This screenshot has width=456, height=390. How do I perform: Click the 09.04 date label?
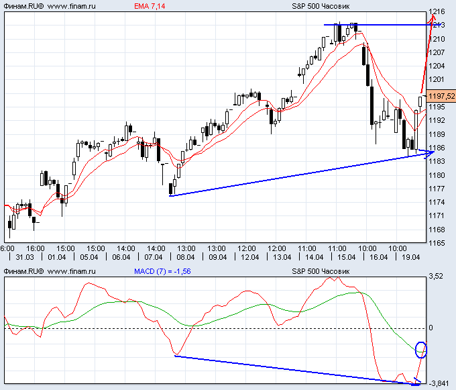click(218, 257)
